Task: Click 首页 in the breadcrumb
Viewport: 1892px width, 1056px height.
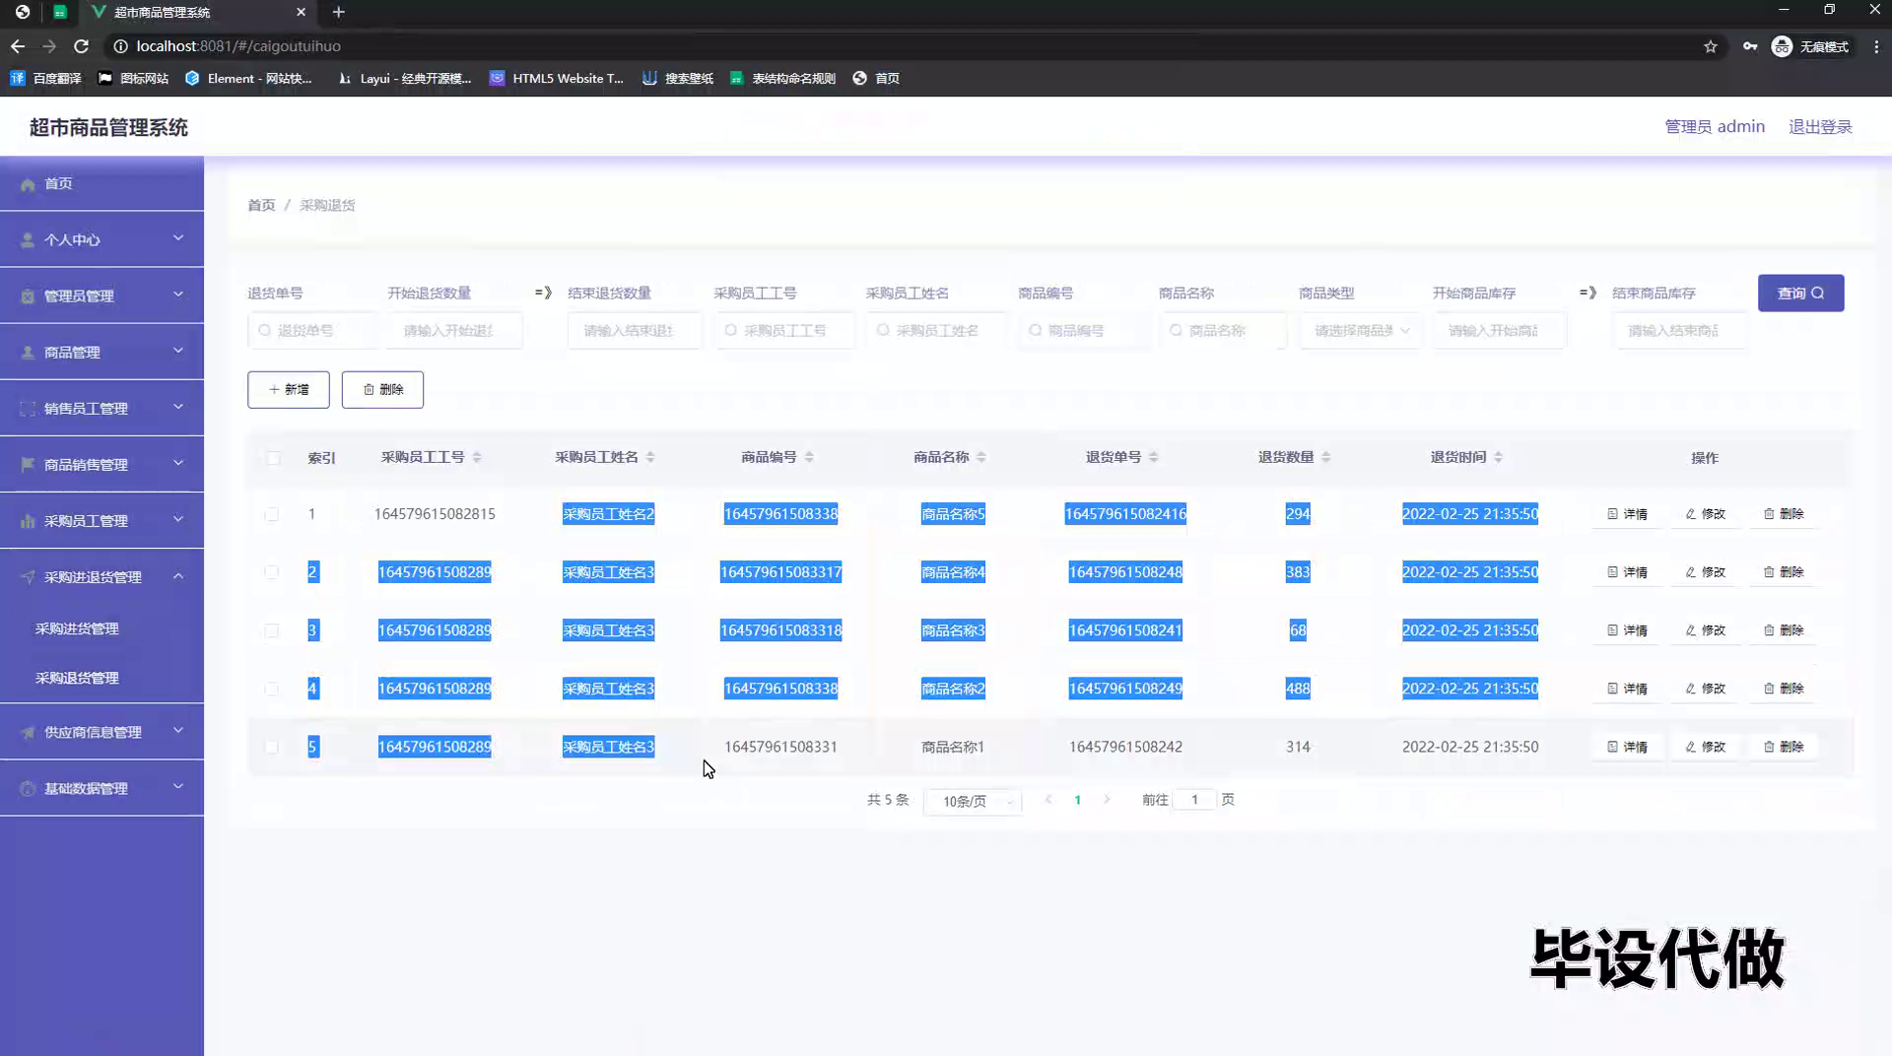Action: coord(261,205)
